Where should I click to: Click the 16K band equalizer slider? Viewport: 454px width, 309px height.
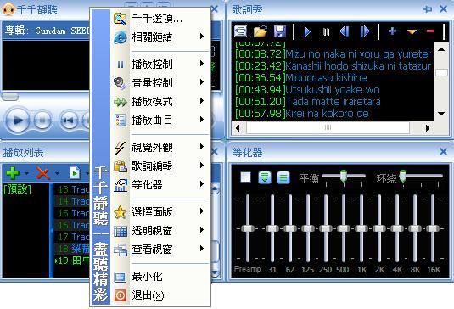pyautogui.click(x=433, y=228)
